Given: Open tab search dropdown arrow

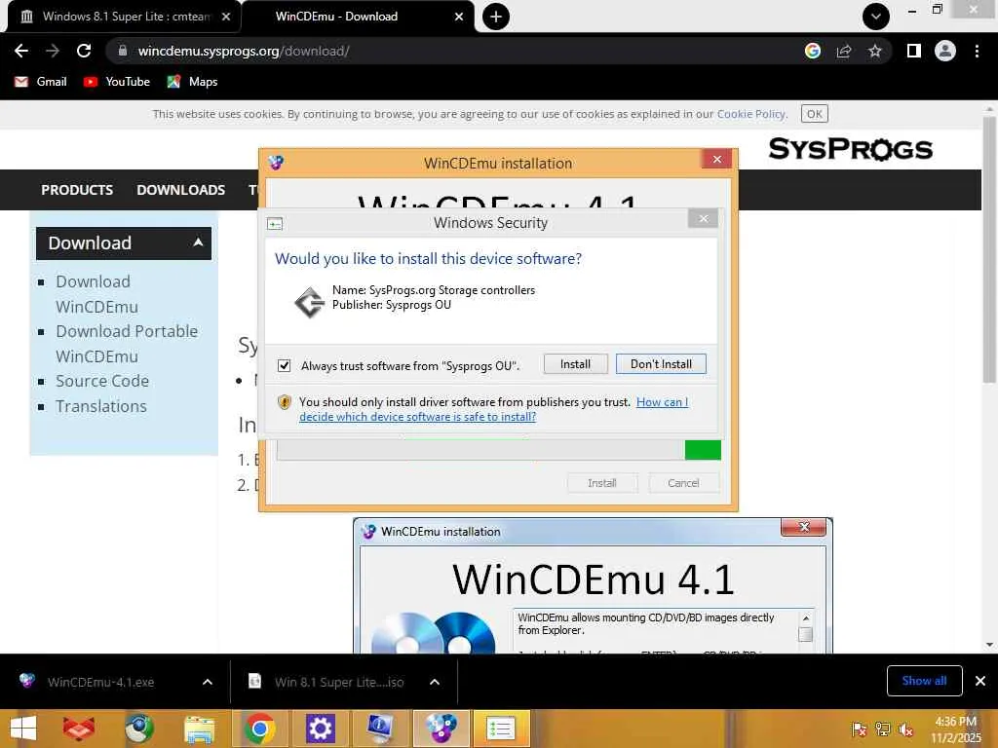Looking at the screenshot, I should pos(876,17).
